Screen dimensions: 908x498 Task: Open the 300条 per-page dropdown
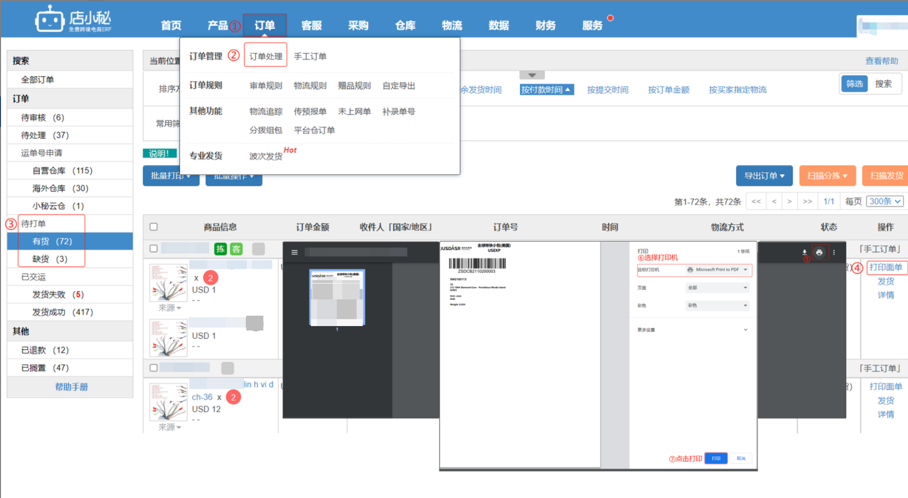pyautogui.click(x=885, y=201)
